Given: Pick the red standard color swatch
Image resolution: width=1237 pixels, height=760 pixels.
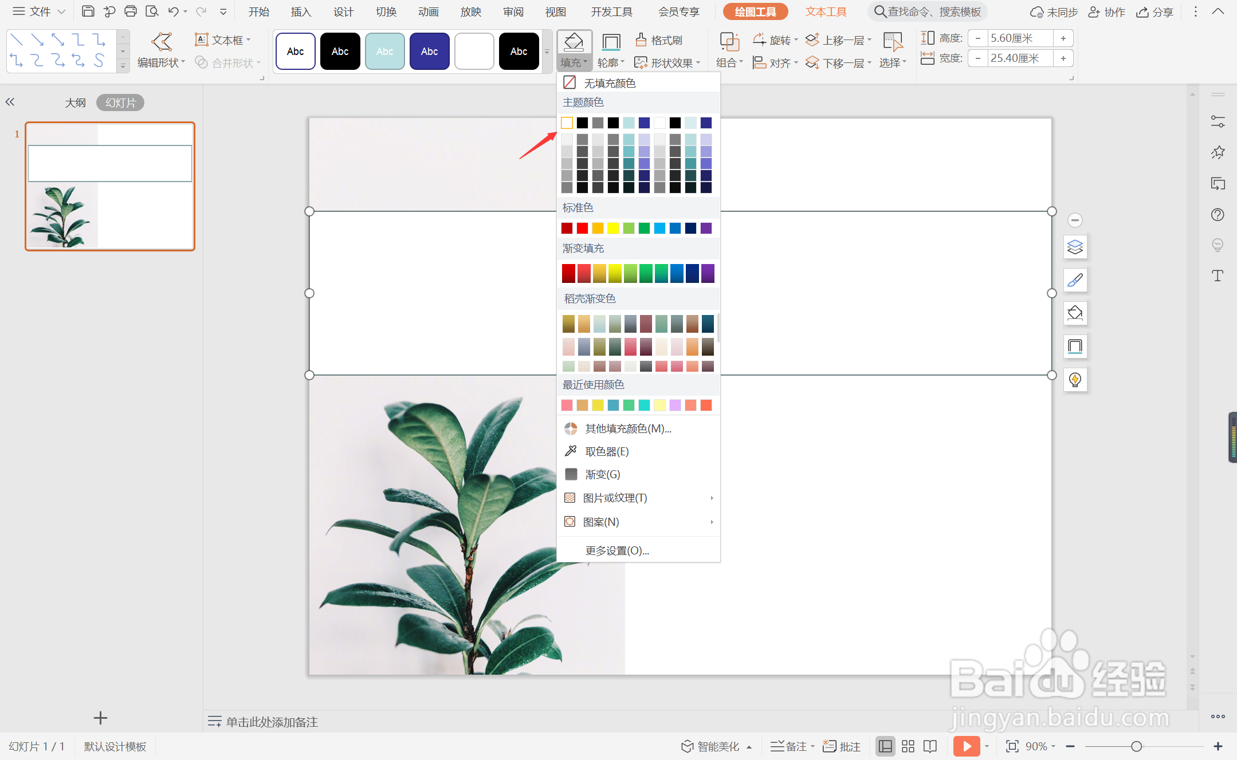Looking at the screenshot, I should [582, 228].
